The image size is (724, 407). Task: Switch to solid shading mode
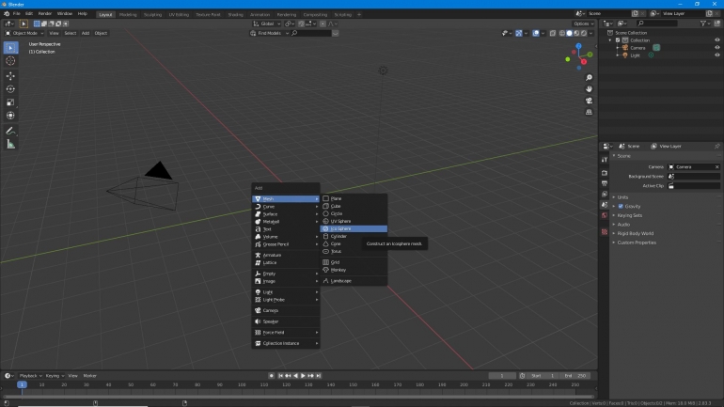click(569, 33)
